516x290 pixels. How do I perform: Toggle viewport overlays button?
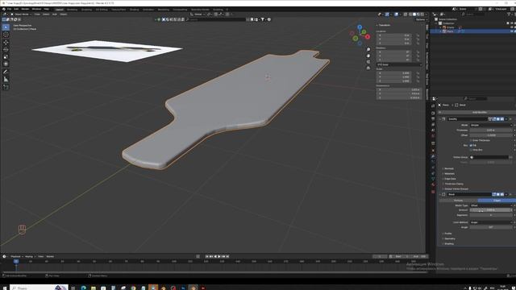[396, 14]
